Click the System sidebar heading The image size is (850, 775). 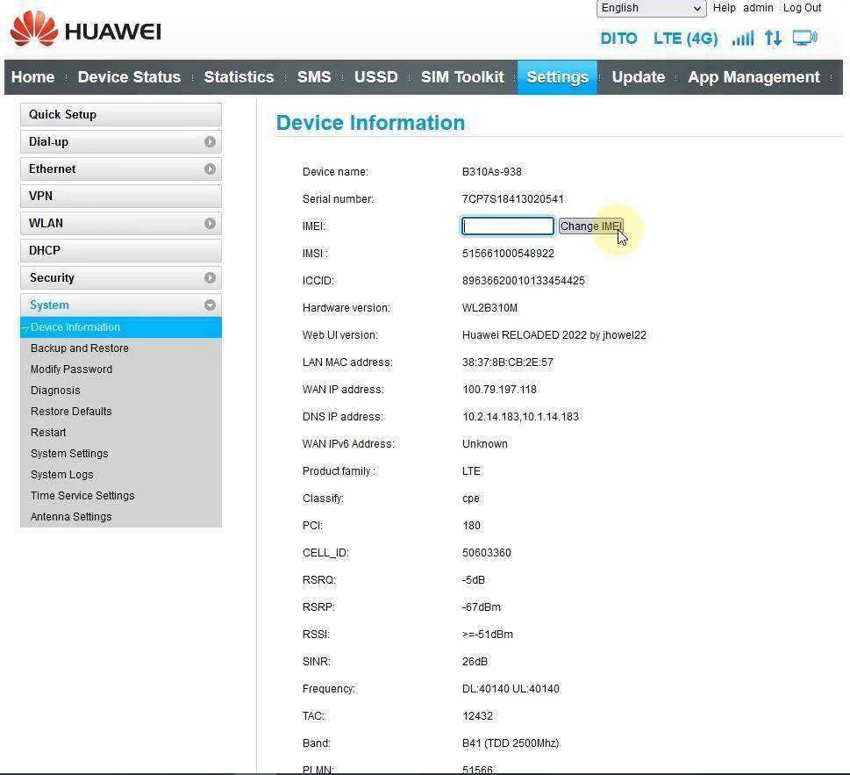[x=121, y=305]
